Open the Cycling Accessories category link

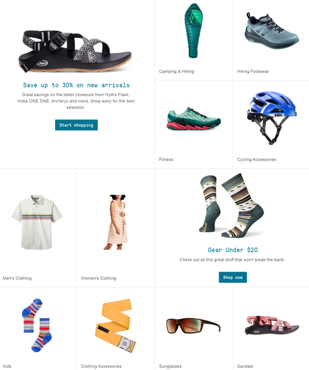[x=256, y=160]
